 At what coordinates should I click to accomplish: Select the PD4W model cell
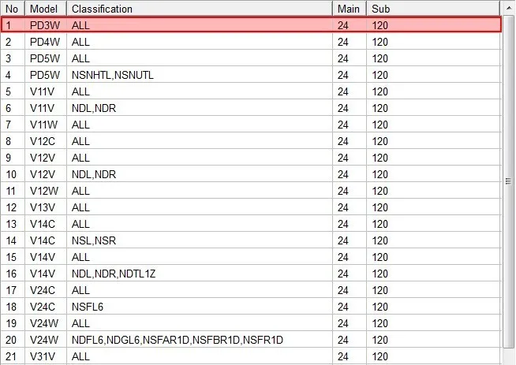(x=46, y=42)
